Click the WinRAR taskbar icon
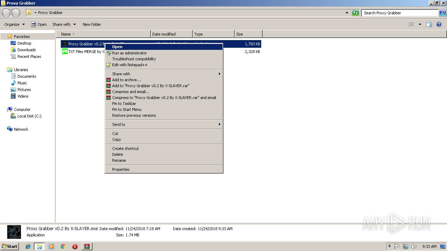Image resolution: width=447 pixels, height=251 pixels. point(87,246)
